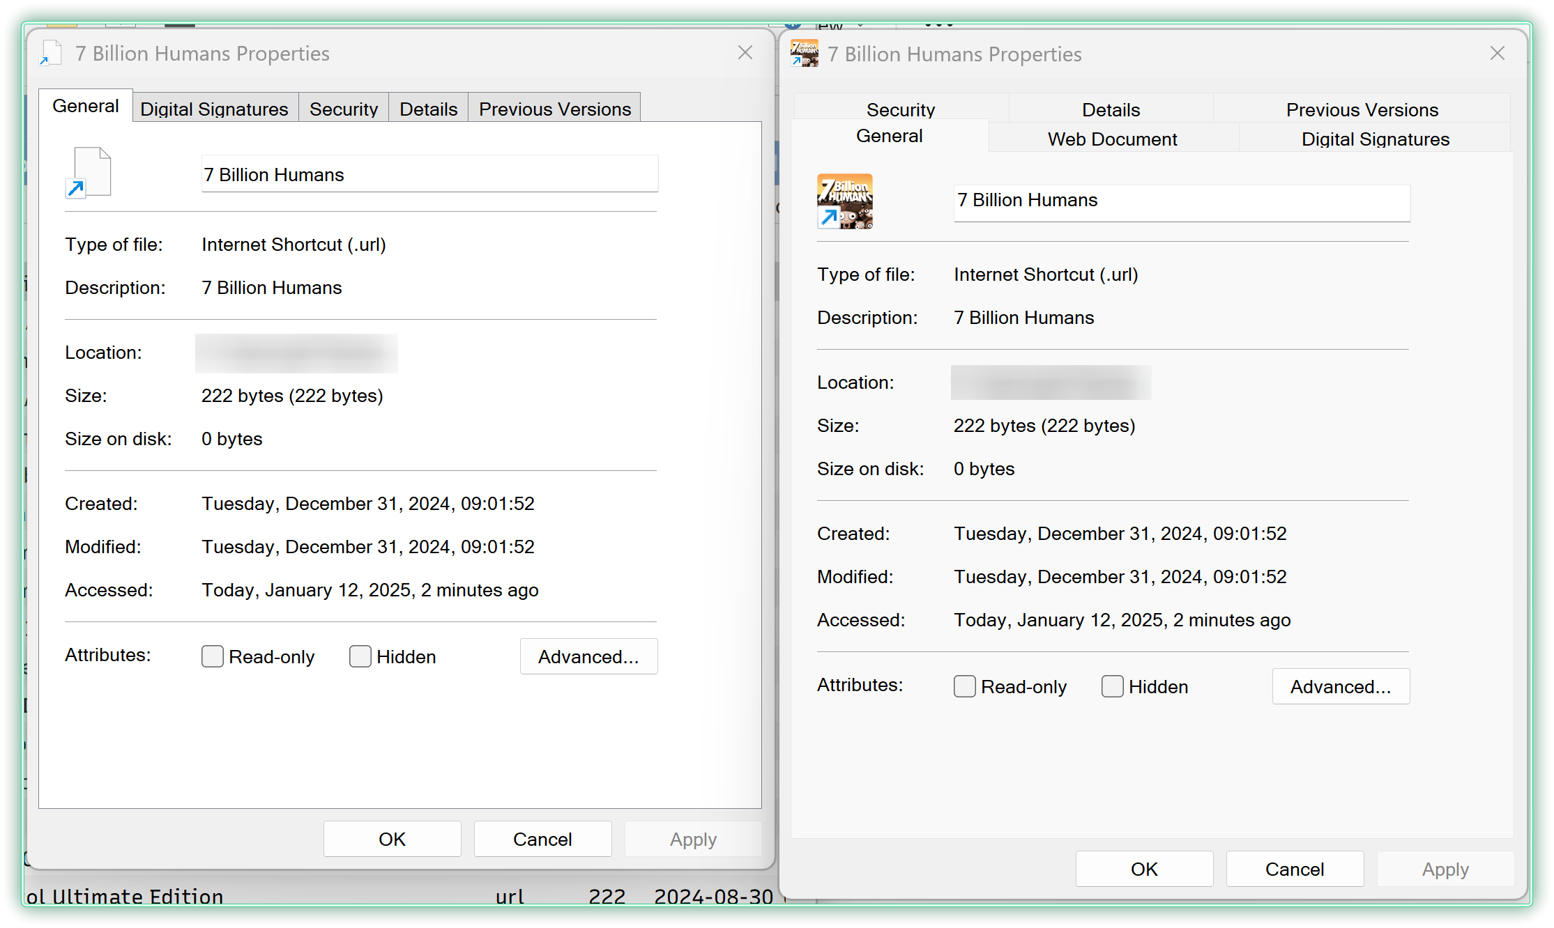Image resolution: width=1554 pixels, height=928 pixels.
Task: Click '0 bytes' size on disk in right dialog
Action: [x=984, y=469]
